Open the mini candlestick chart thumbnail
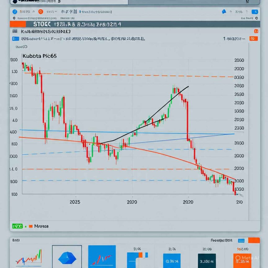Screen dimensions: 268x268 tap(29, 258)
